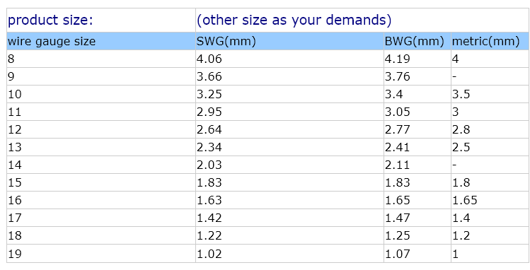Click the 'BWG(mm)' column header
The width and height of the screenshot is (530, 270).
point(417,42)
